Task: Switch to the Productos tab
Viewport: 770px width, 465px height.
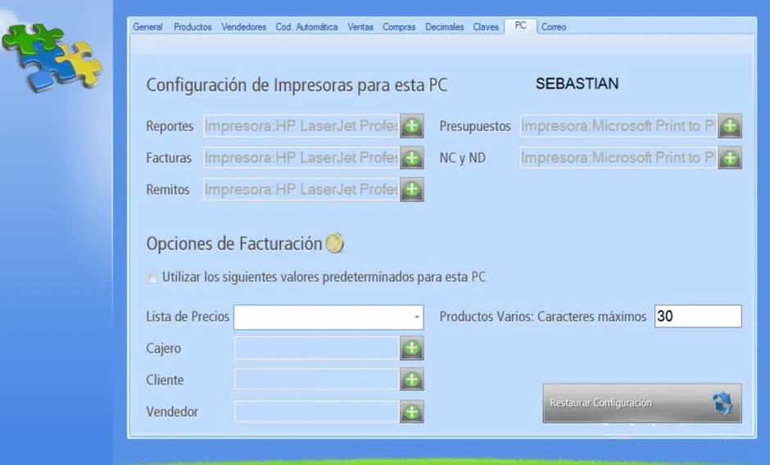Action: (x=192, y=27)
